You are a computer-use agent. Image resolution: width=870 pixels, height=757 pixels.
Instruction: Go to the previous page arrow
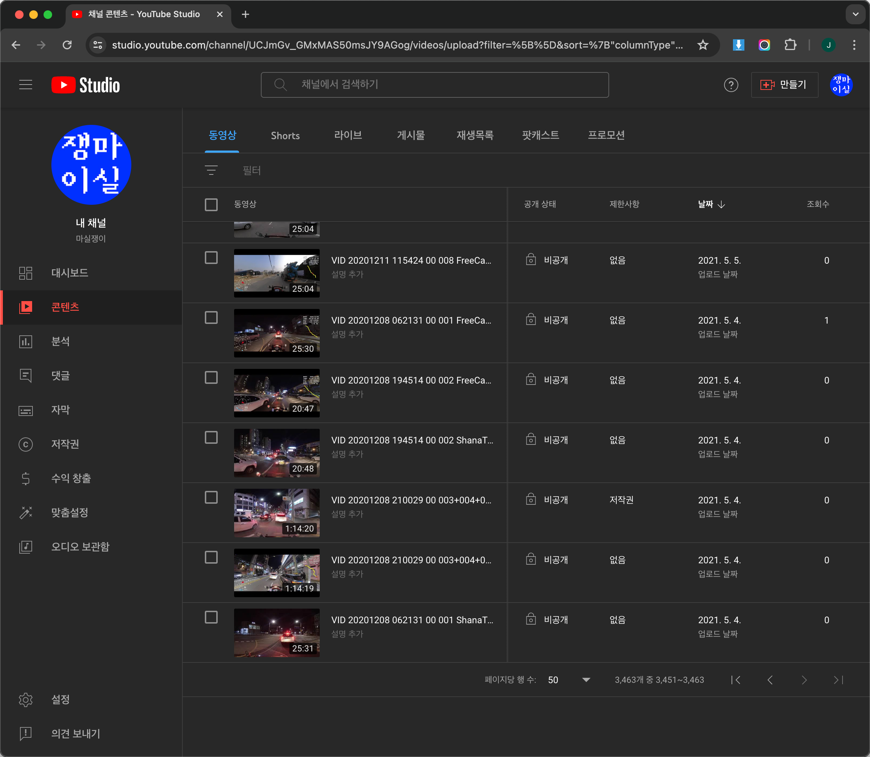(x=770, y=680)
